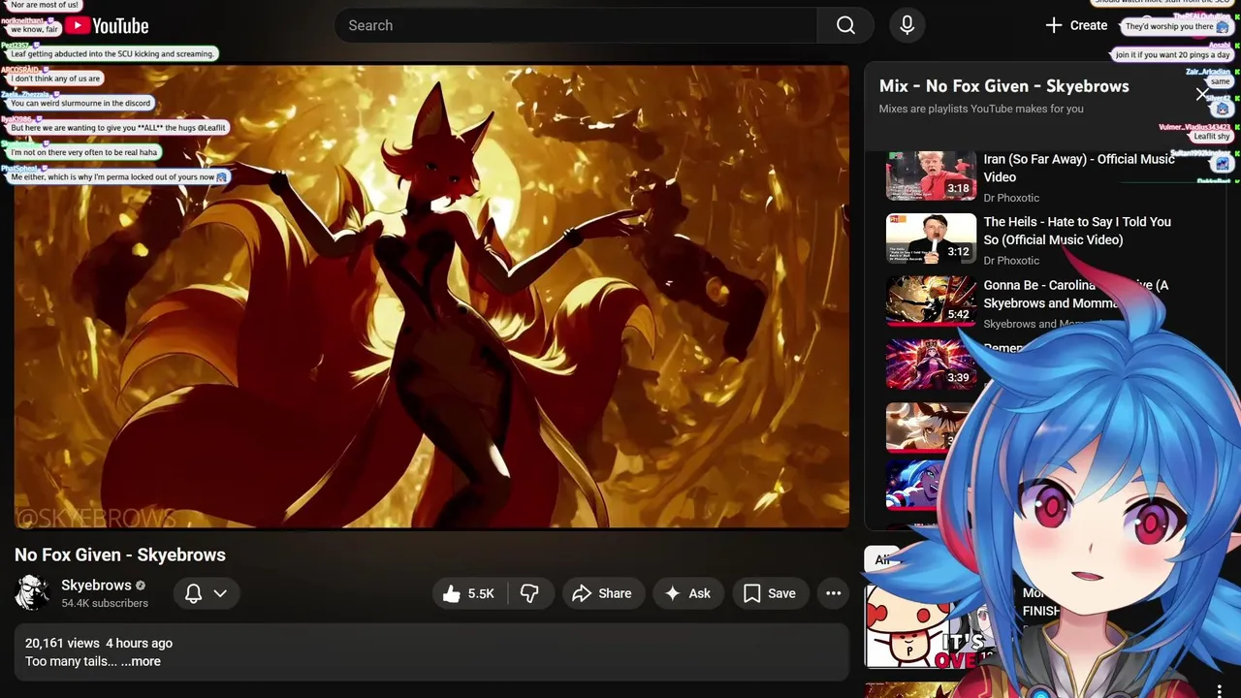Viewport: 1241px width, 698px height.
Task: Open the Create button
Action: (1076, 25)
